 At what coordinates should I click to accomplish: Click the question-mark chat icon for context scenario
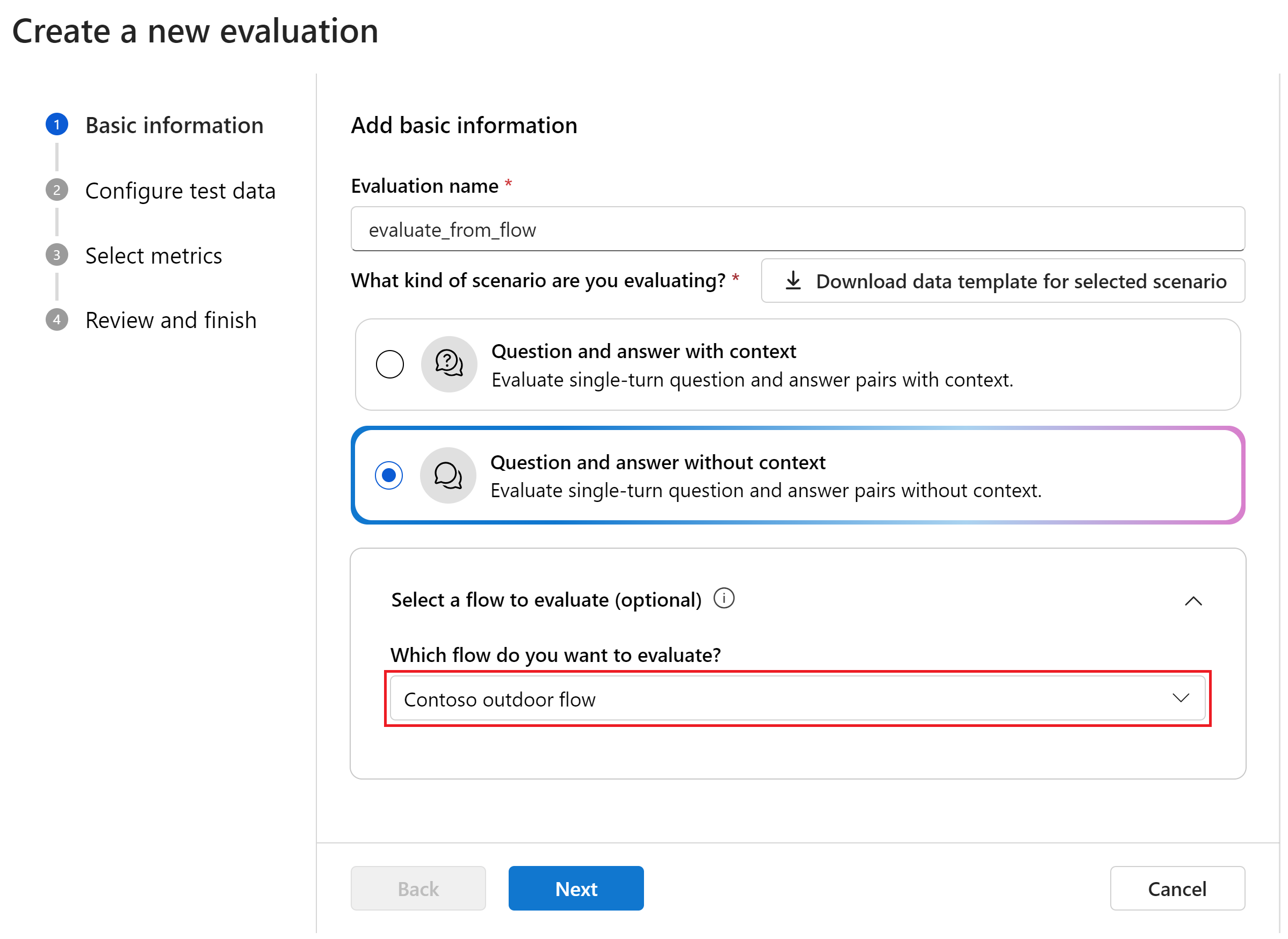(x=448, y=365)
